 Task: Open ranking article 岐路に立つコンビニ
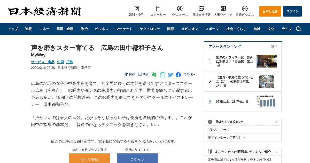235,81
